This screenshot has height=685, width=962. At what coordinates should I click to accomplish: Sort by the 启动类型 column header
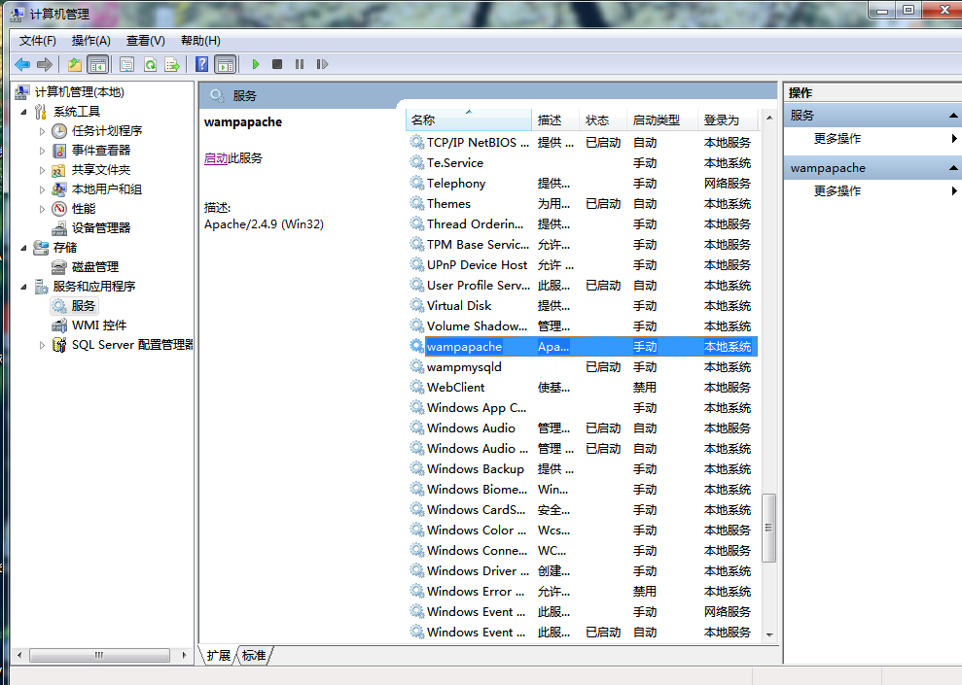[662, 120]
